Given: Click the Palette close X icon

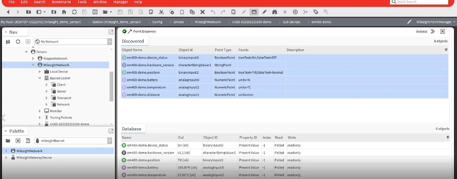Looking at the screenshot, I should coord(18,141).
